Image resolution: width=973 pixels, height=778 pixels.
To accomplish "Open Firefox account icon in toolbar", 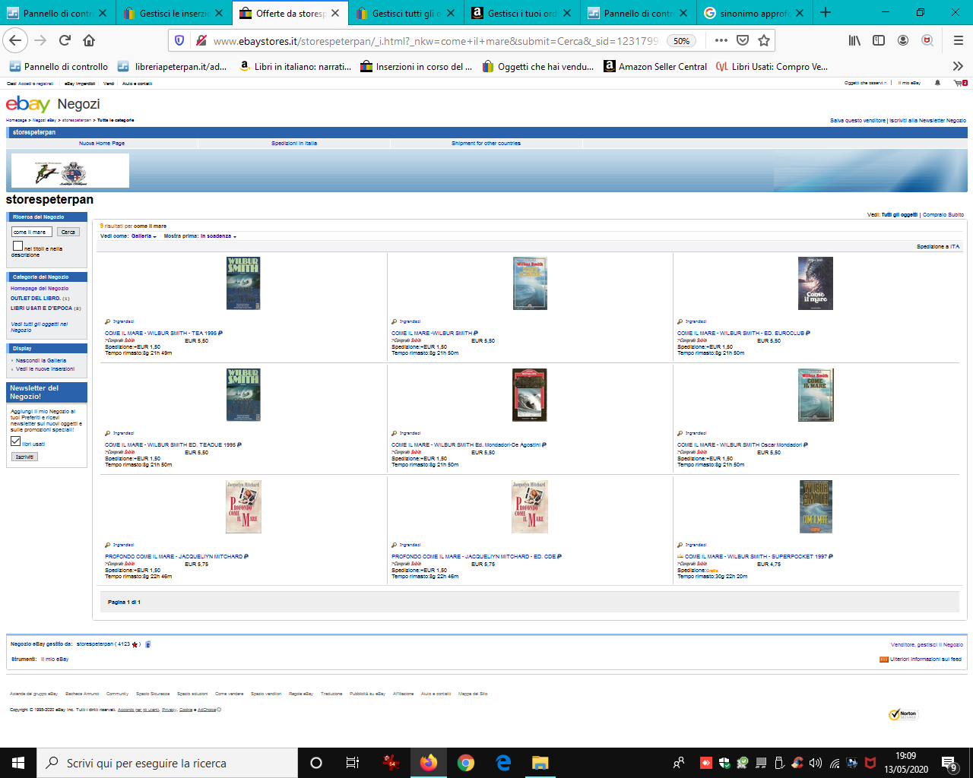I will coord(903,40).
